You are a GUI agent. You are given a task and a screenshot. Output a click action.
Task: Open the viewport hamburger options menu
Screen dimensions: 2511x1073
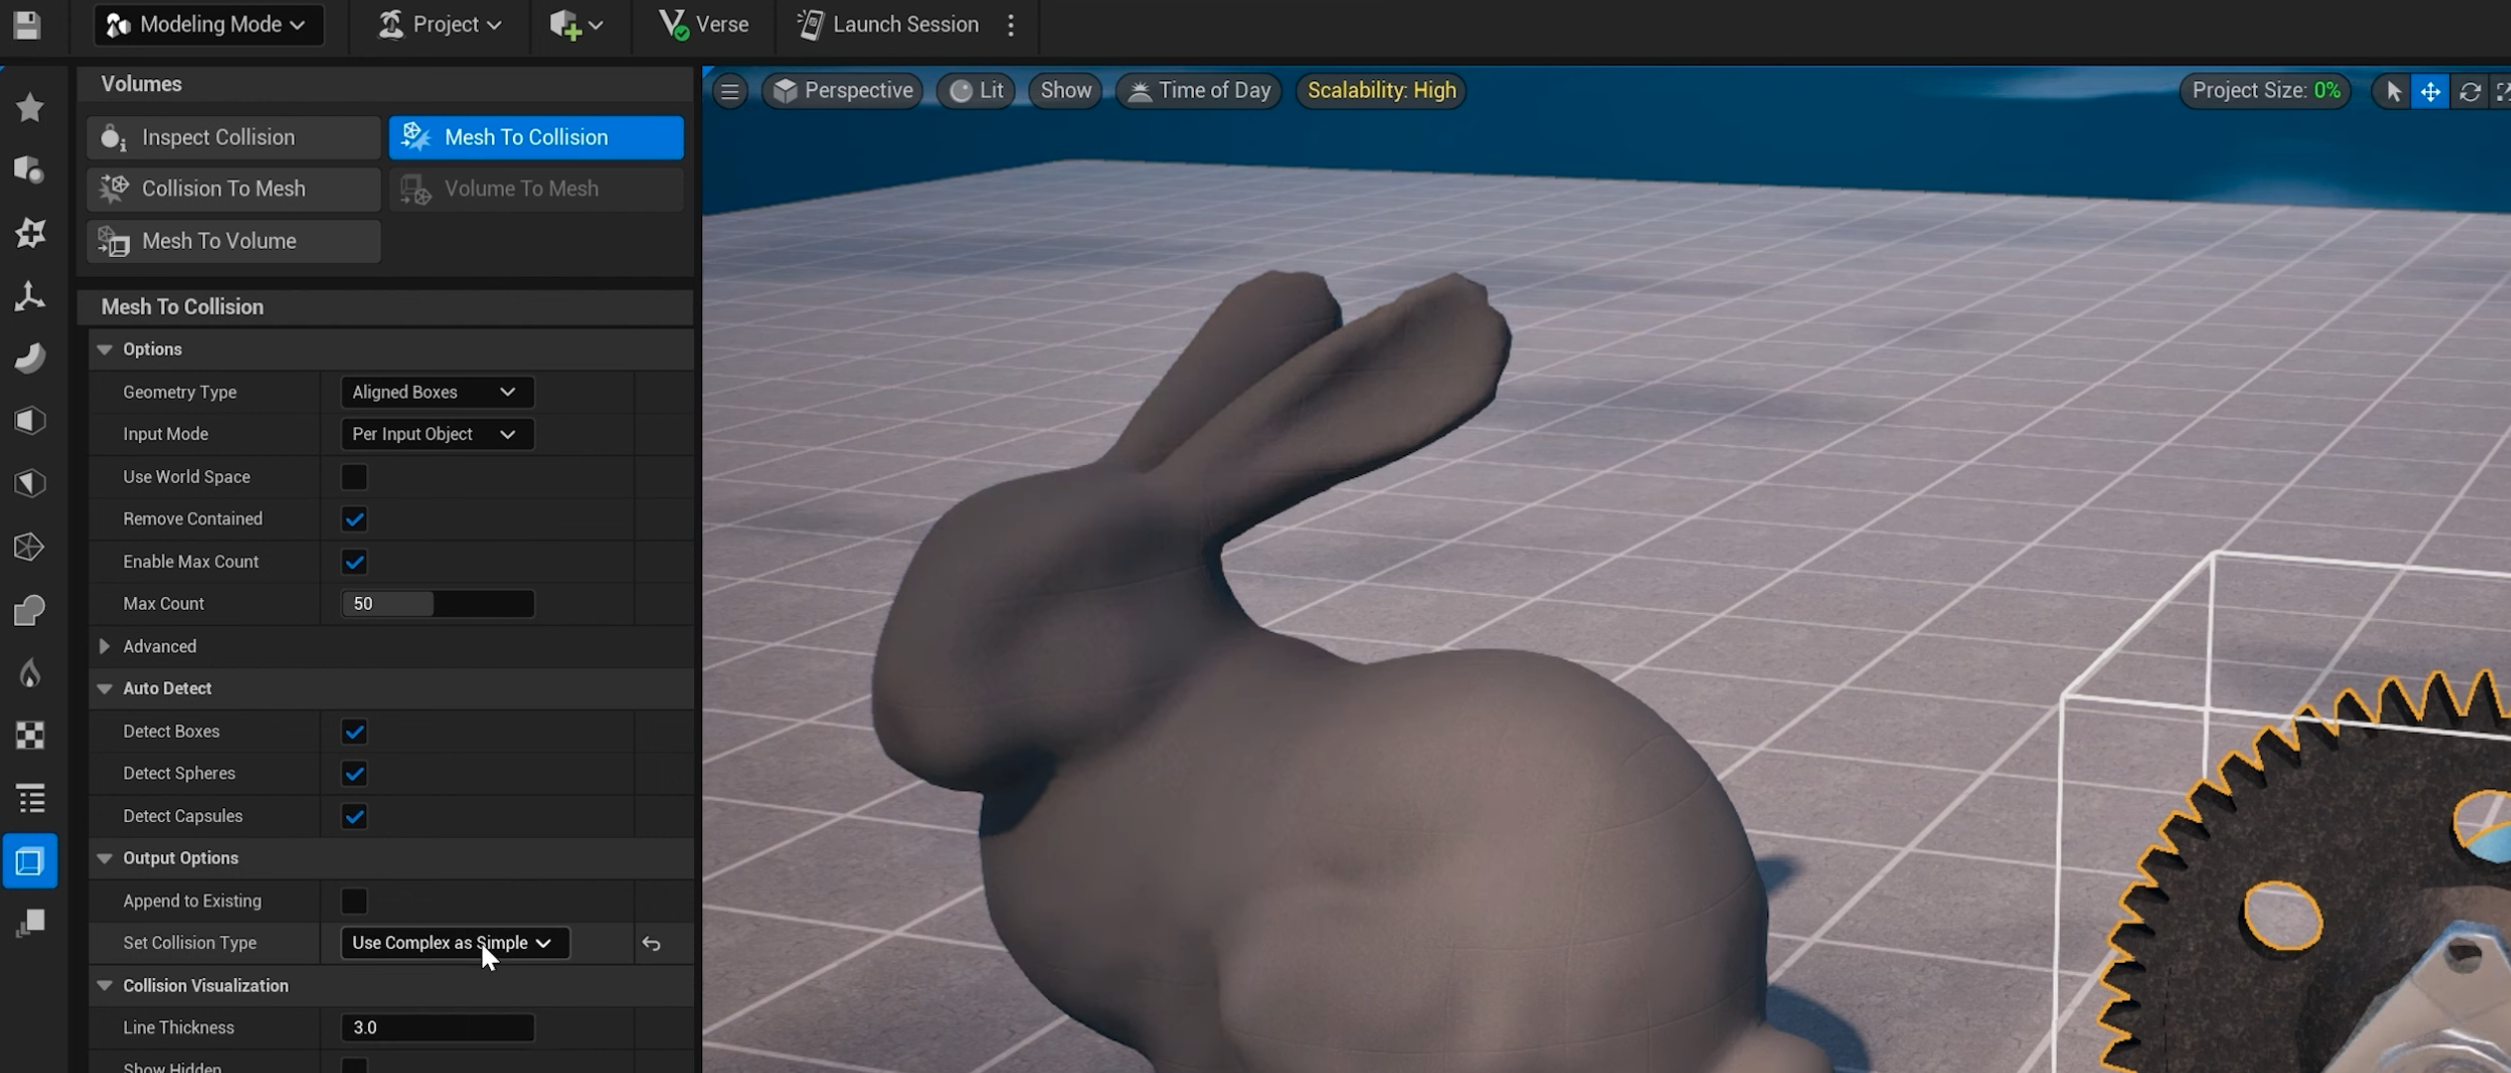(x=730, y=91)
